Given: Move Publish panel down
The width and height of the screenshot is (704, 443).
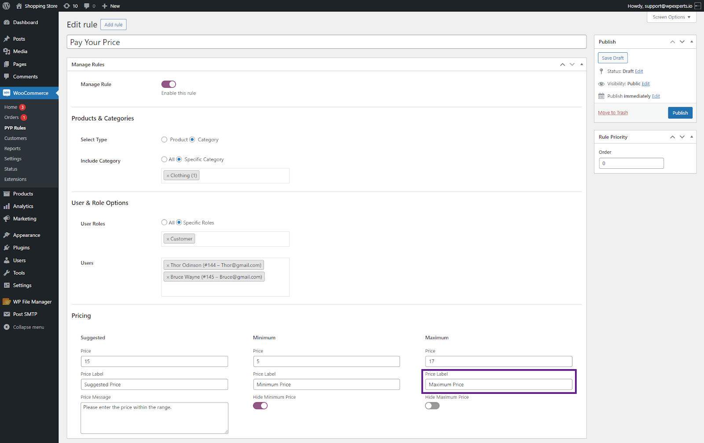Looking at the screenshot, I should (682, 42).
